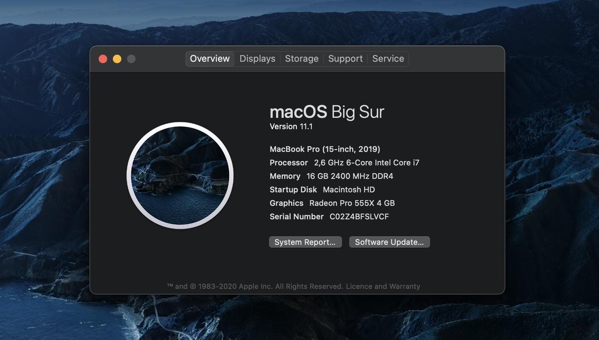
Task: Minimize window with the yellow button
Action: pos(117,59)
